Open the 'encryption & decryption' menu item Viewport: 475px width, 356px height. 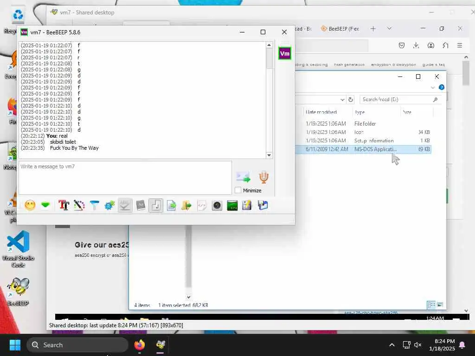(x=393, y=65)
